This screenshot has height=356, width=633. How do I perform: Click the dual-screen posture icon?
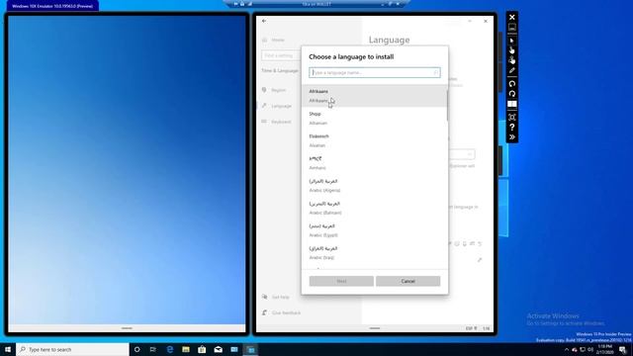point(512,104)
